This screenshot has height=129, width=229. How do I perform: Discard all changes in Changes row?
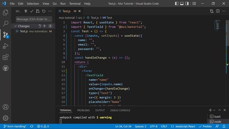pyautogui.click(x=40, y=26)
